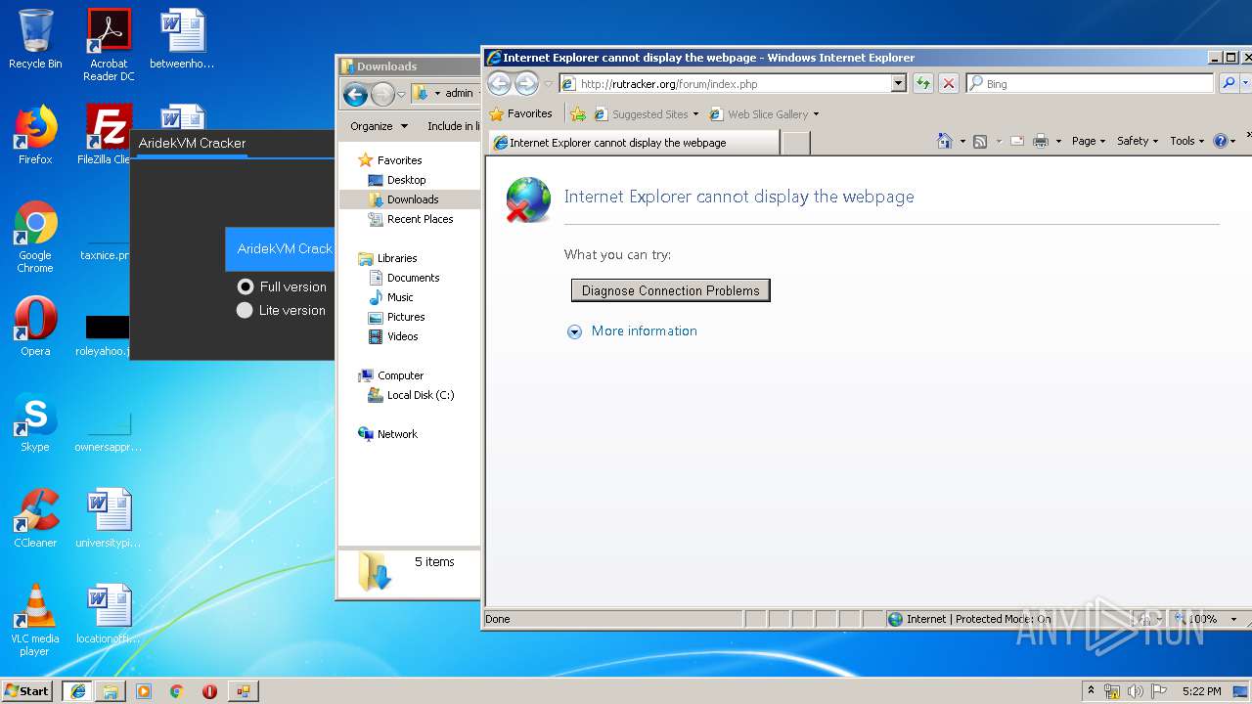
Task: Click Chrome icon in taskbar
Action: point(176,691)
